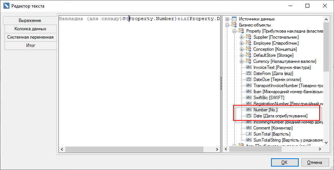Expand the Источники данных node
Screen dimensions: 334x170
tap(227, 19)
